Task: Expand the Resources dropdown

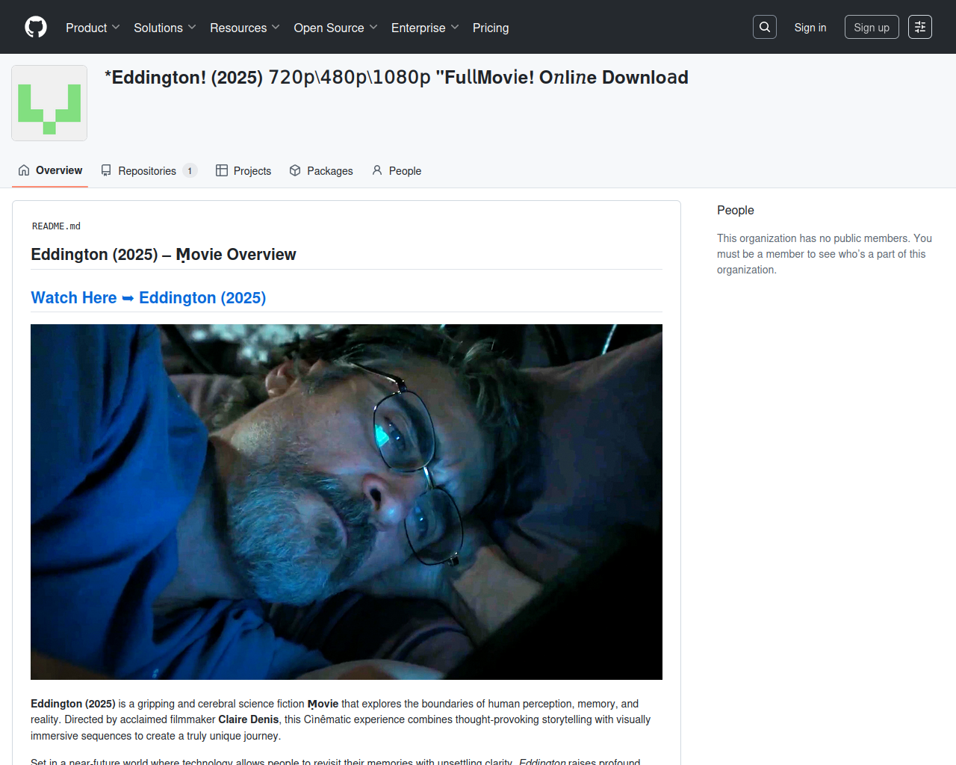Action: 245,28
